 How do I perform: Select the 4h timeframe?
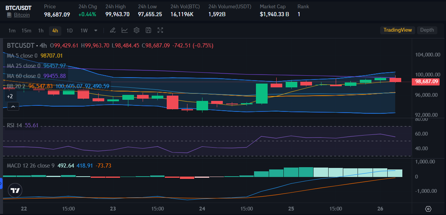(x=55, y=31)
